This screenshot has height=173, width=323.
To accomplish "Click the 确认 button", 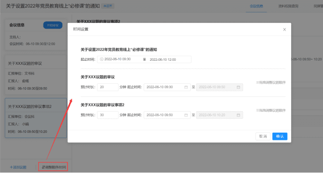I will (x=280, y=136).
